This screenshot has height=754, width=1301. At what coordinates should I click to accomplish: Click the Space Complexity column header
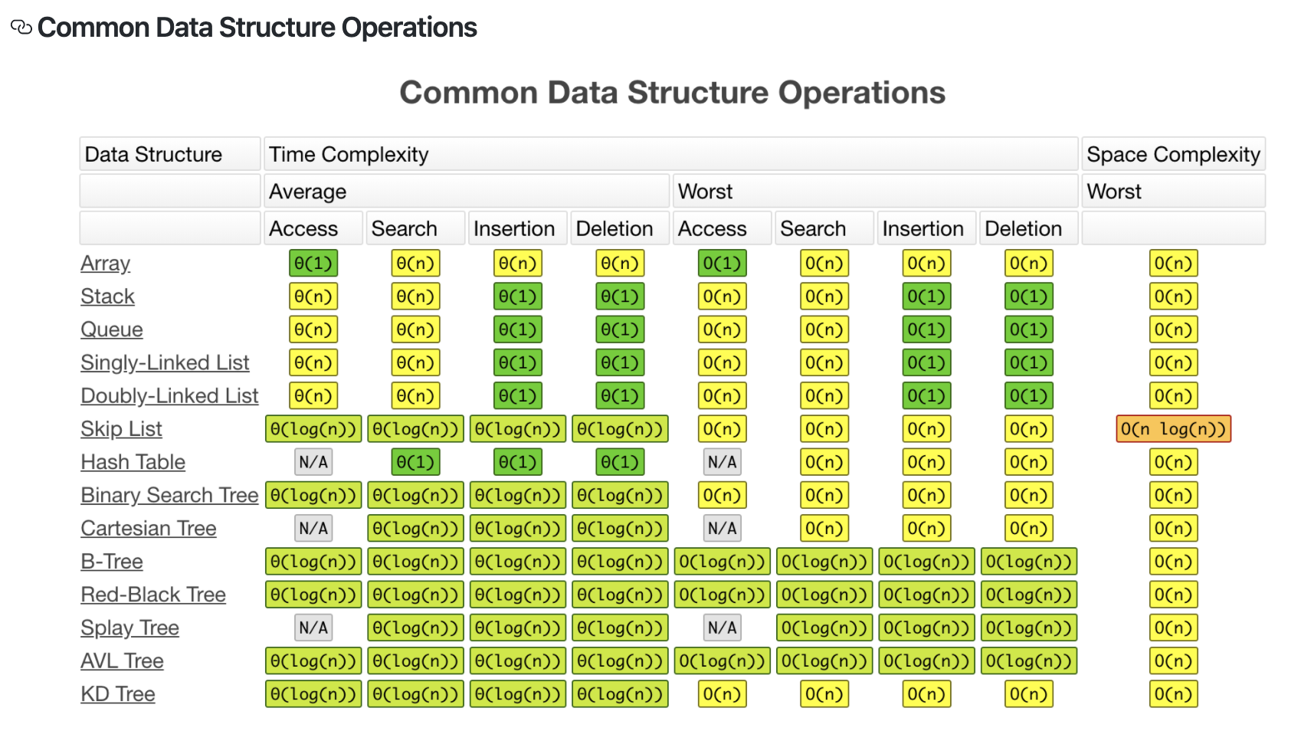point(1173,155)
